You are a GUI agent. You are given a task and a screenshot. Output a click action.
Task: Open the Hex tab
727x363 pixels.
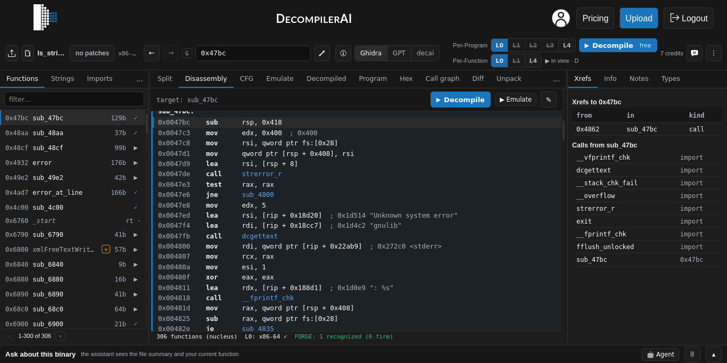(406, 79)
